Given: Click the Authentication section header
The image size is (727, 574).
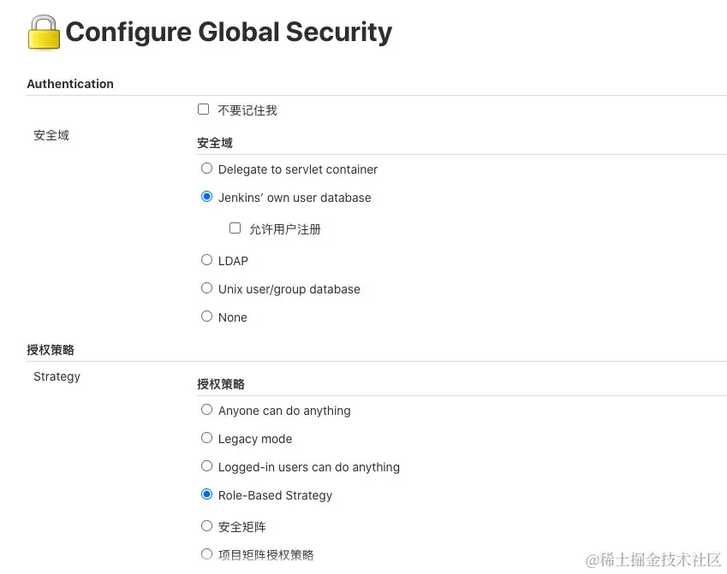Looking at the screenshot, I should [70, 84].
